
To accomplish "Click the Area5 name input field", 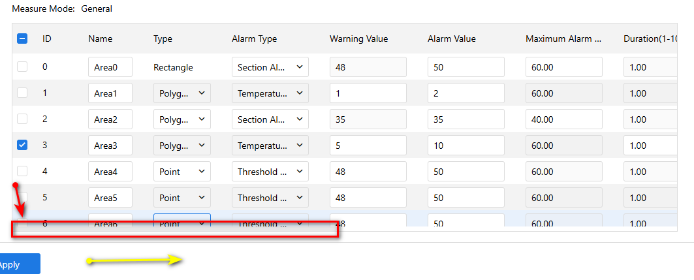I will 110,198.
